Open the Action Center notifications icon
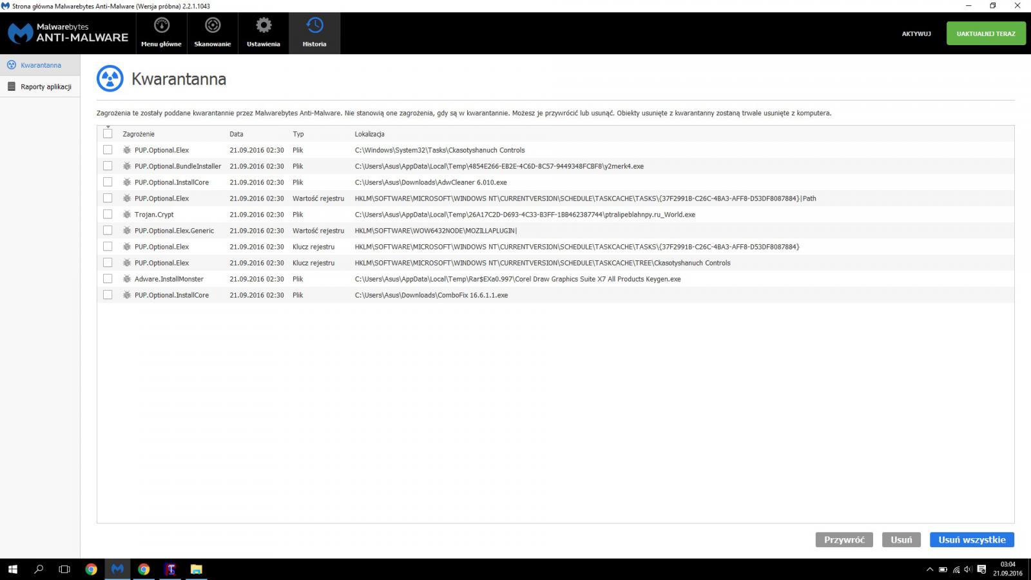 (981, 570)
